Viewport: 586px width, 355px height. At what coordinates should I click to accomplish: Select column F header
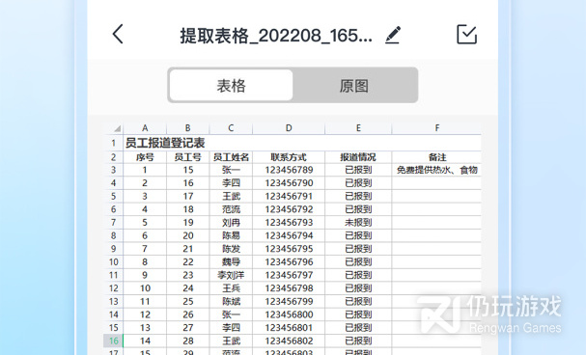pos(436,128)
